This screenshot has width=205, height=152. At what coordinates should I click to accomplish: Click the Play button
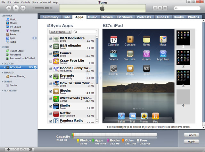[x=16, y=8]
